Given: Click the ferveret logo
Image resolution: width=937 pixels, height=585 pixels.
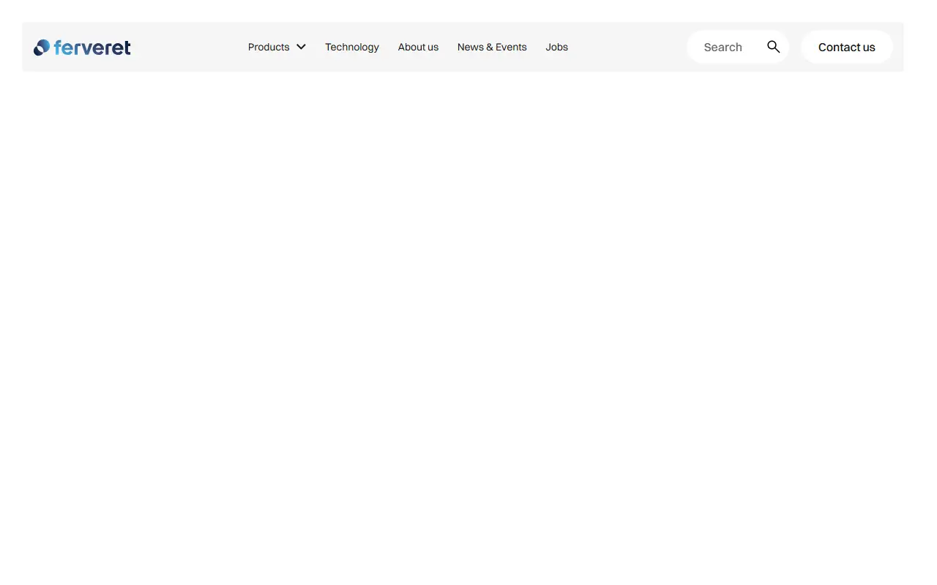Looking at the screenshot, I should [x=82, y=48].
